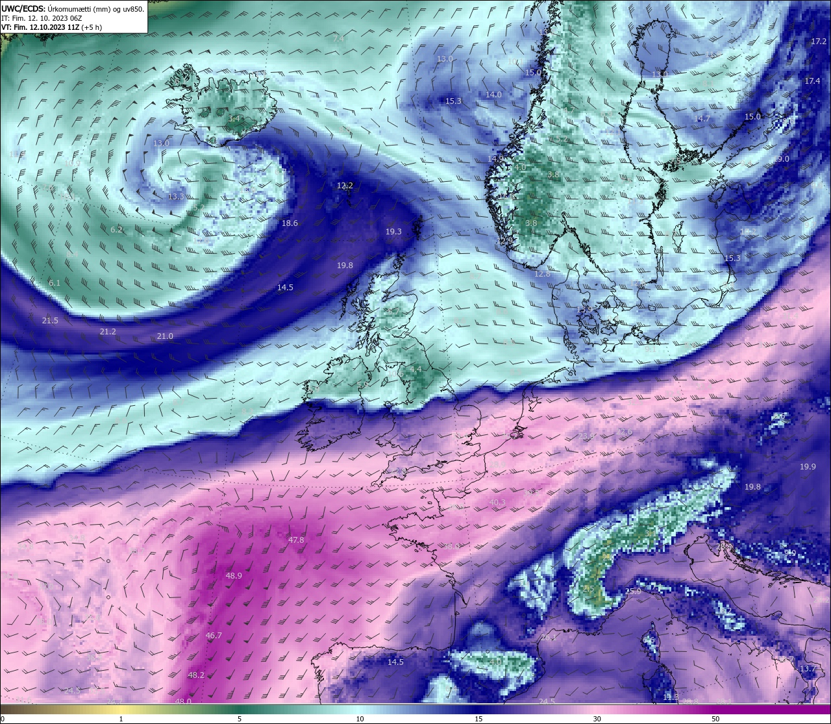Screen dimensions: 831x724
Task: Click the 13.3 value label
Action: 176,197
